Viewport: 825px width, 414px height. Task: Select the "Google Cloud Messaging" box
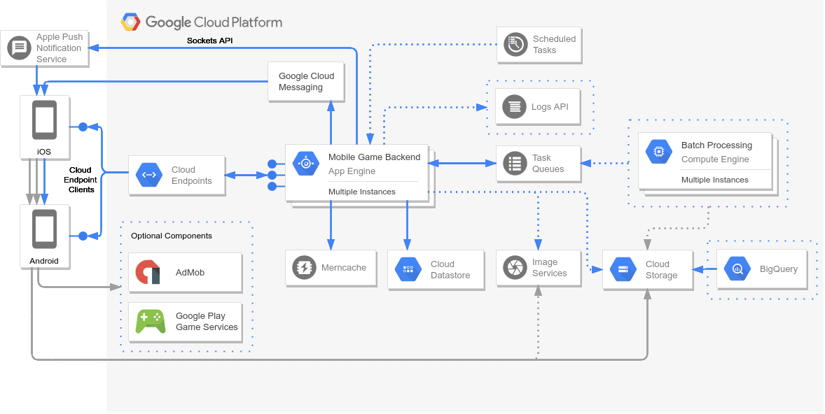[306, 81]
